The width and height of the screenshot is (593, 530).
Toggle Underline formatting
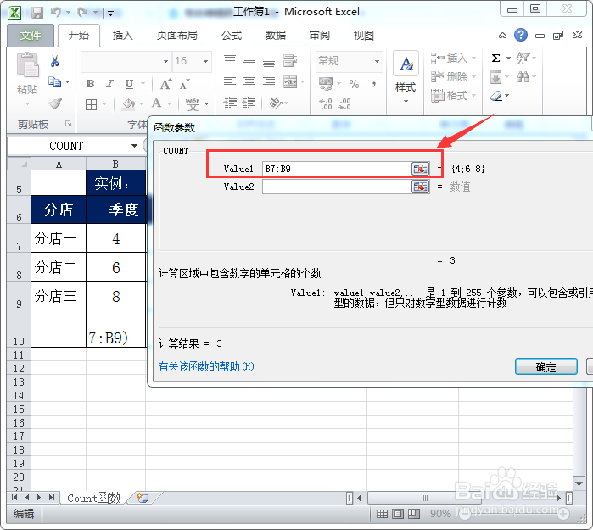(x=129, y=84)
